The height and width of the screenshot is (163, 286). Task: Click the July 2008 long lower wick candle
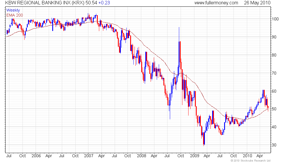(170, 107)
